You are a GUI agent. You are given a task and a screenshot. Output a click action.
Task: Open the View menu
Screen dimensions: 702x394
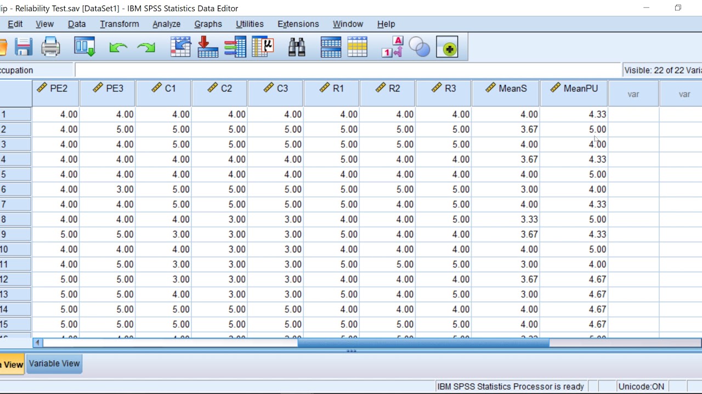(44, 24)
